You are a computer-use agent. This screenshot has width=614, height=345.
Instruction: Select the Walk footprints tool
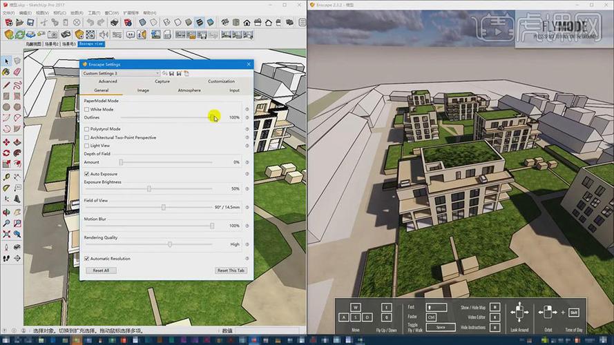[x=7, y=258]
